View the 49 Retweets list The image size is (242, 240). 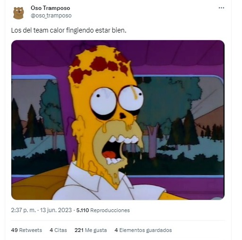coord(26,230)
